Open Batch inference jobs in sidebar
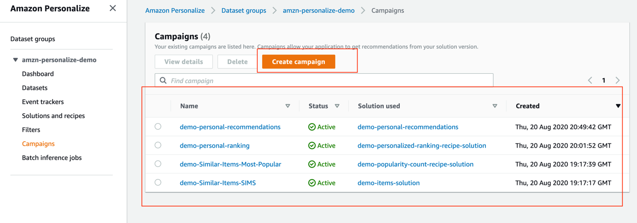Viewport: 637px width, 223px height. [x=52, y=158]
